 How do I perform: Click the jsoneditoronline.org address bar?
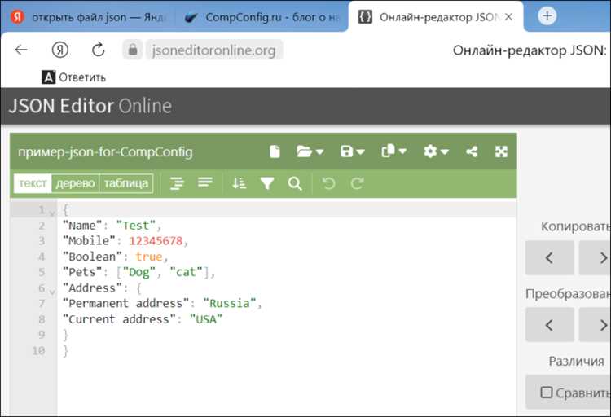[x=214, y=50]
